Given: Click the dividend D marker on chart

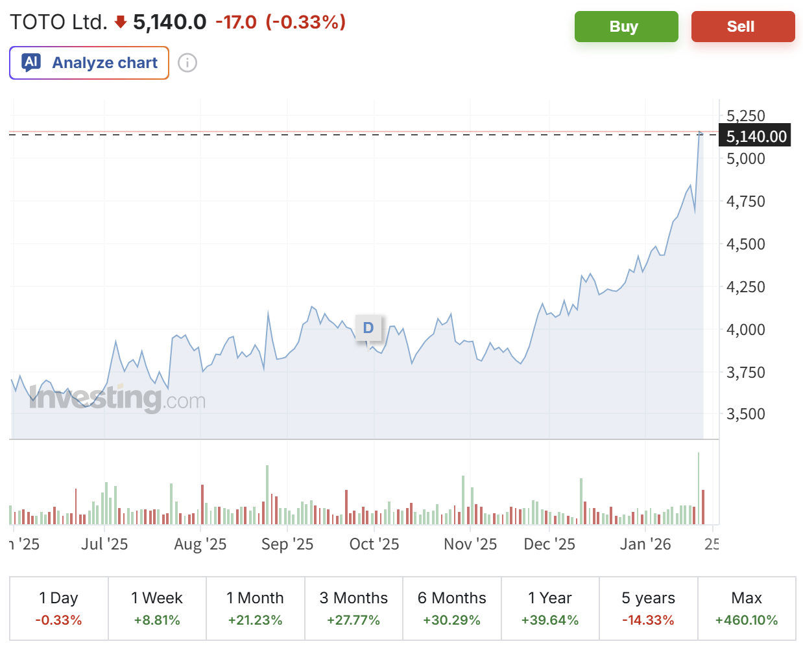Looking at the screenshot, I should 368,328.
